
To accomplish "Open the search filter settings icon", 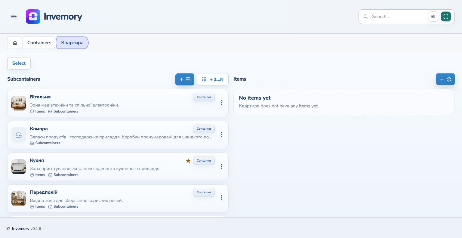I will [433, 17].
